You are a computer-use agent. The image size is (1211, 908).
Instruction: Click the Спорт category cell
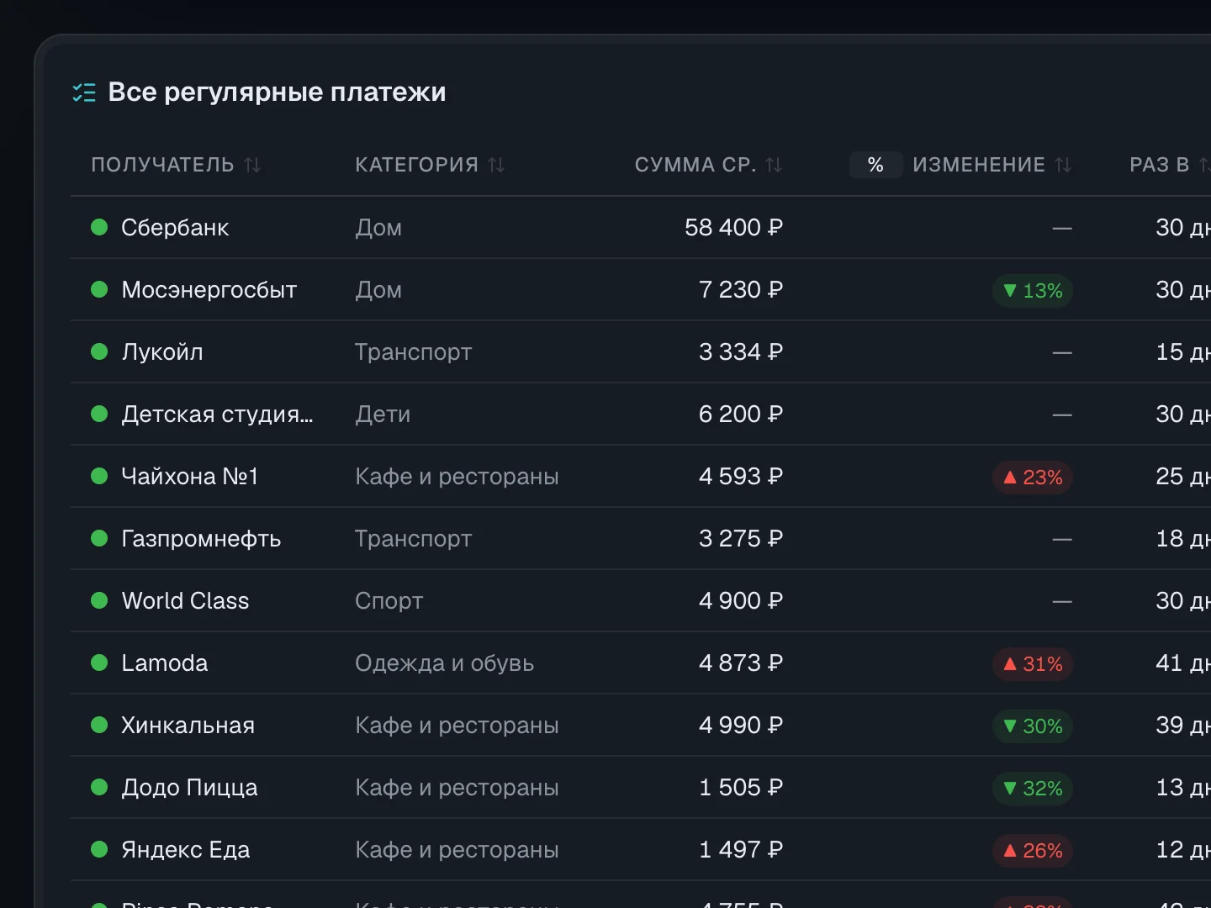pyautogui.click(x=389, y=601)
